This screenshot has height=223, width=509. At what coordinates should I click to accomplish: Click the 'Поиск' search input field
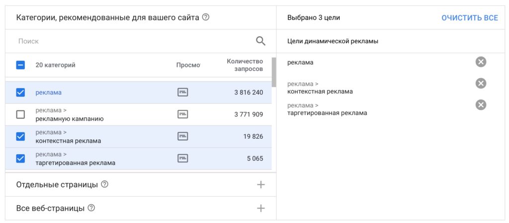[x=134, y=41]
